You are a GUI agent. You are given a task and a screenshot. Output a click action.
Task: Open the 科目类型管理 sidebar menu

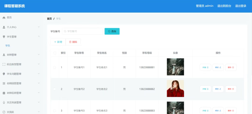[x=21, y=64]
